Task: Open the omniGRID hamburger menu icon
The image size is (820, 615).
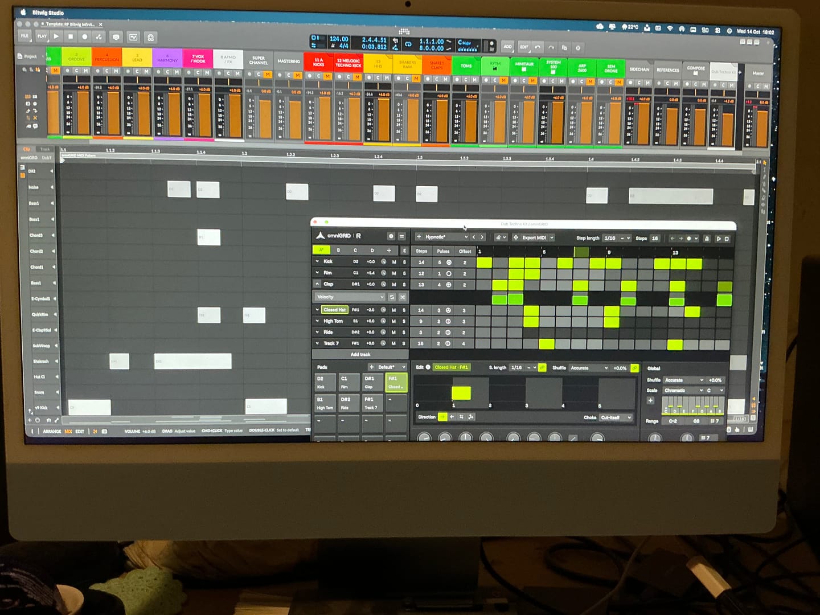Action: click(401, 236)
